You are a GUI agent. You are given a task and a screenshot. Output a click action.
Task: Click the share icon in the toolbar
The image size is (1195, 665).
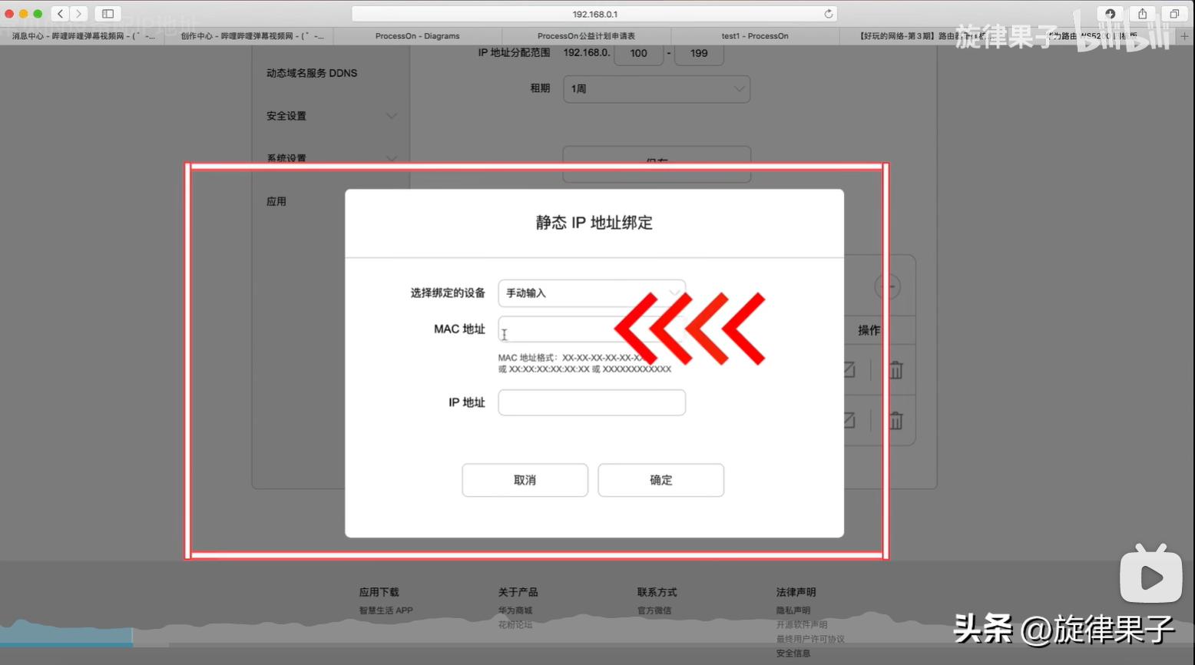1141,13
